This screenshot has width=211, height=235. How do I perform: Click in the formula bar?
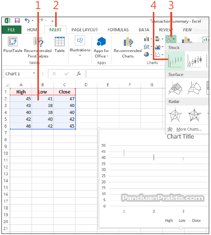[126, 73]
